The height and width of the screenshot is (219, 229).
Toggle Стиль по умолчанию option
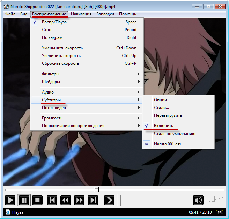click(178, 134)
